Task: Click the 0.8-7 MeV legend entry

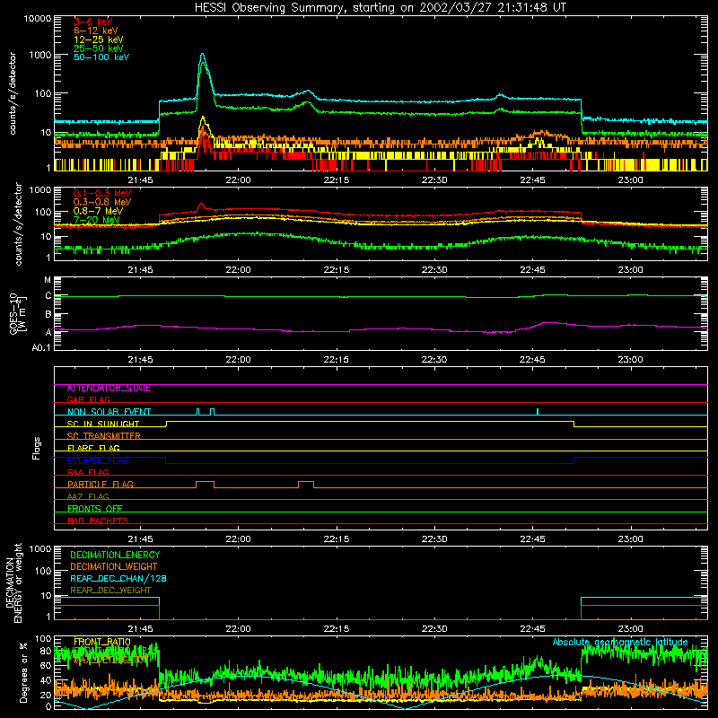Action: [x=98, y=211]
